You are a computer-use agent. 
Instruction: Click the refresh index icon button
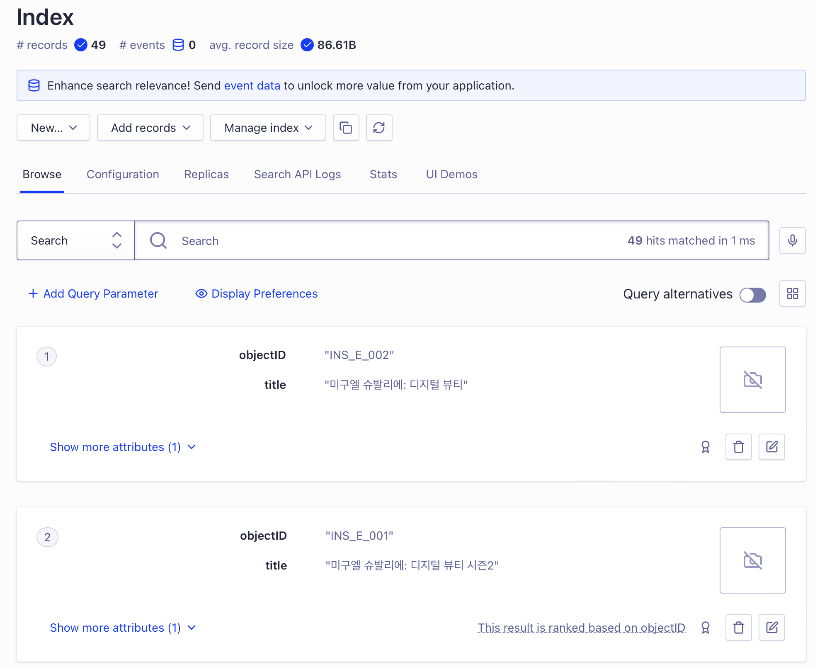point(379,128)
